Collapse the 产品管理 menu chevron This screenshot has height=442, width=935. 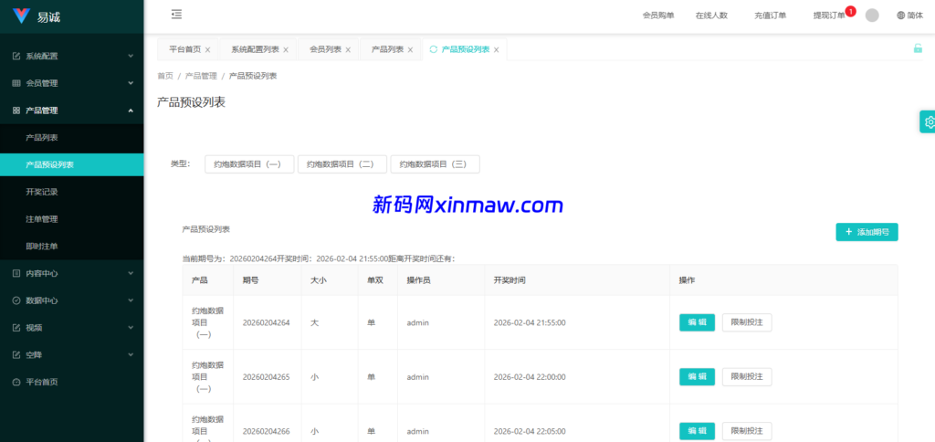click(x=131, y=110)
